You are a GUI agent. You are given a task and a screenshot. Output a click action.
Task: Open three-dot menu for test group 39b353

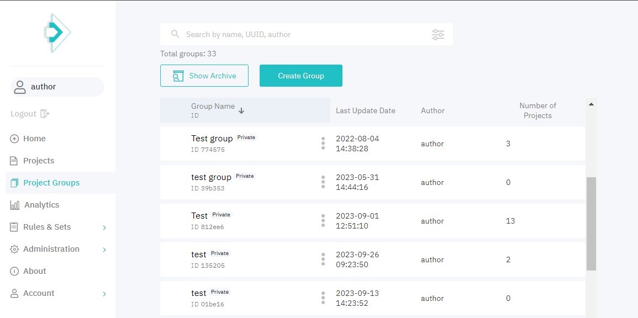[x=323, y=182]
